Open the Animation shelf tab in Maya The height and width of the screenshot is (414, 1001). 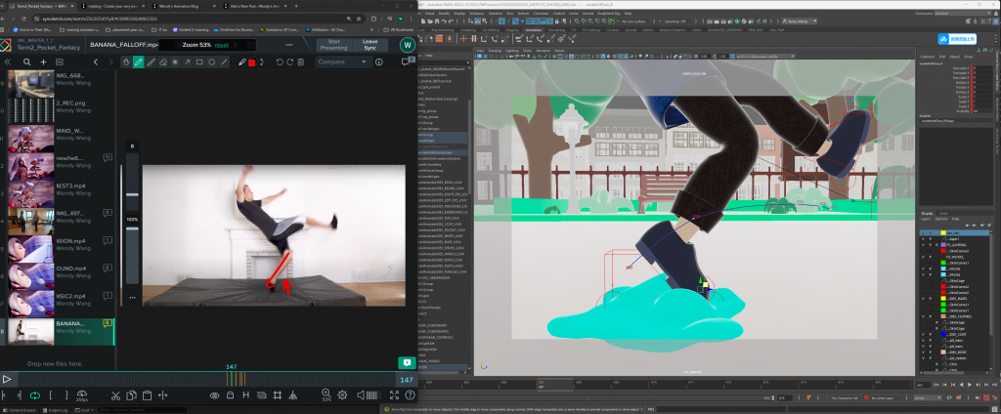pyautogui.click(x=533, y=31)
